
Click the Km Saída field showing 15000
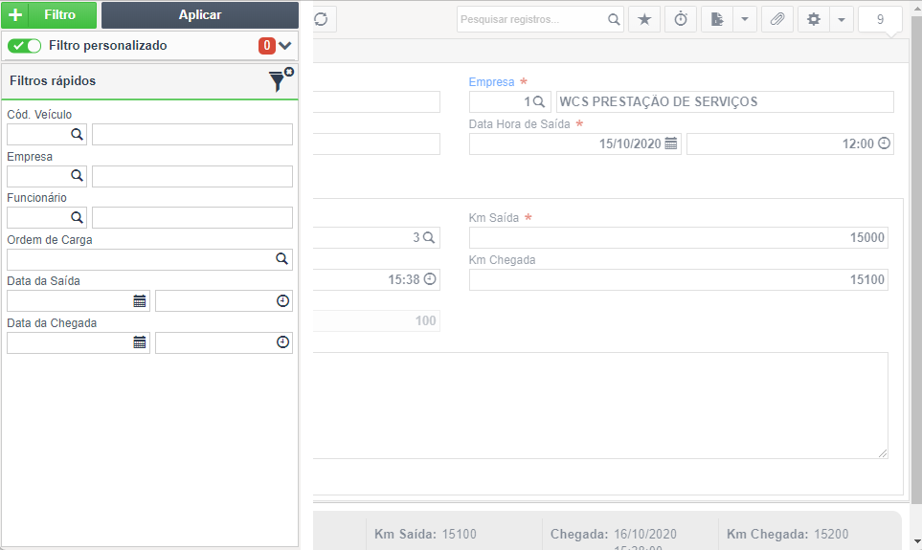679,238
